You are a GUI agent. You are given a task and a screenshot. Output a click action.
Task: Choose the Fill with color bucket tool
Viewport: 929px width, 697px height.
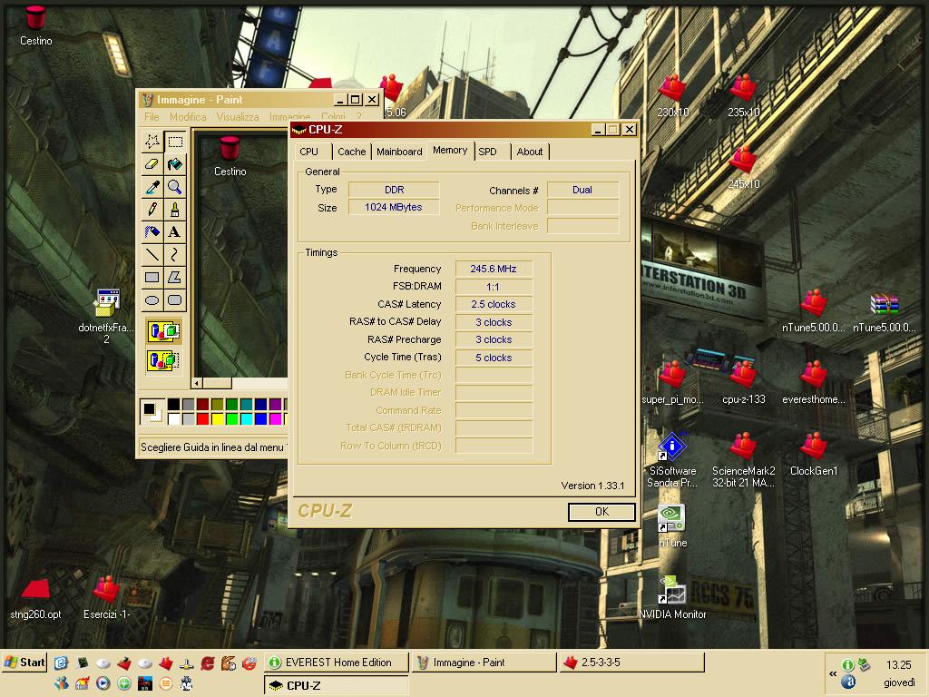point(175,163)
